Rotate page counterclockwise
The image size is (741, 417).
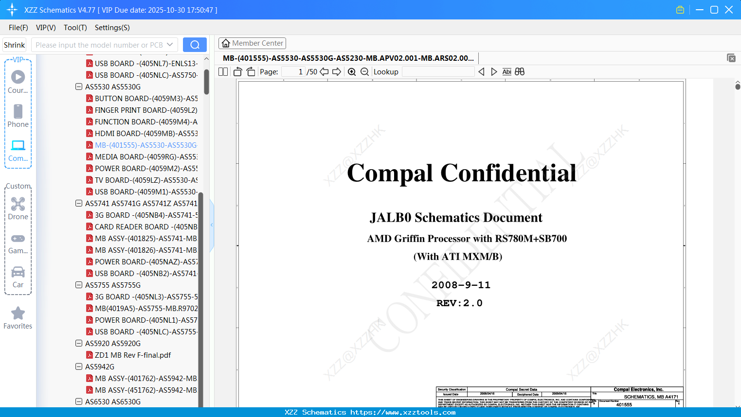tap(238, 72)
